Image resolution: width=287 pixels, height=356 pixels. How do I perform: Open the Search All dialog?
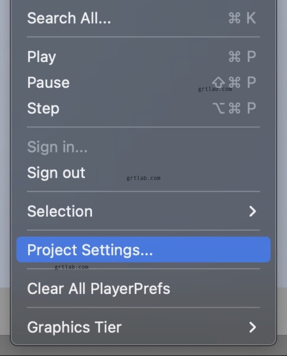69,19
